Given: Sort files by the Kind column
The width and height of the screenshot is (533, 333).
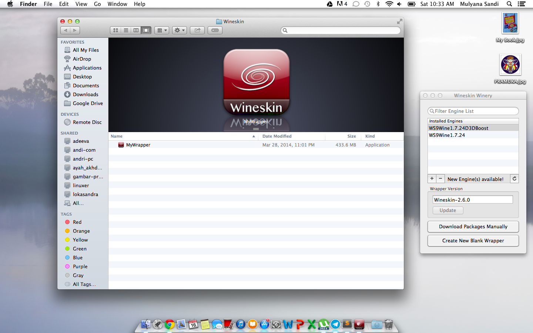Looking at the screenshot, I should [x=382, y=136].
